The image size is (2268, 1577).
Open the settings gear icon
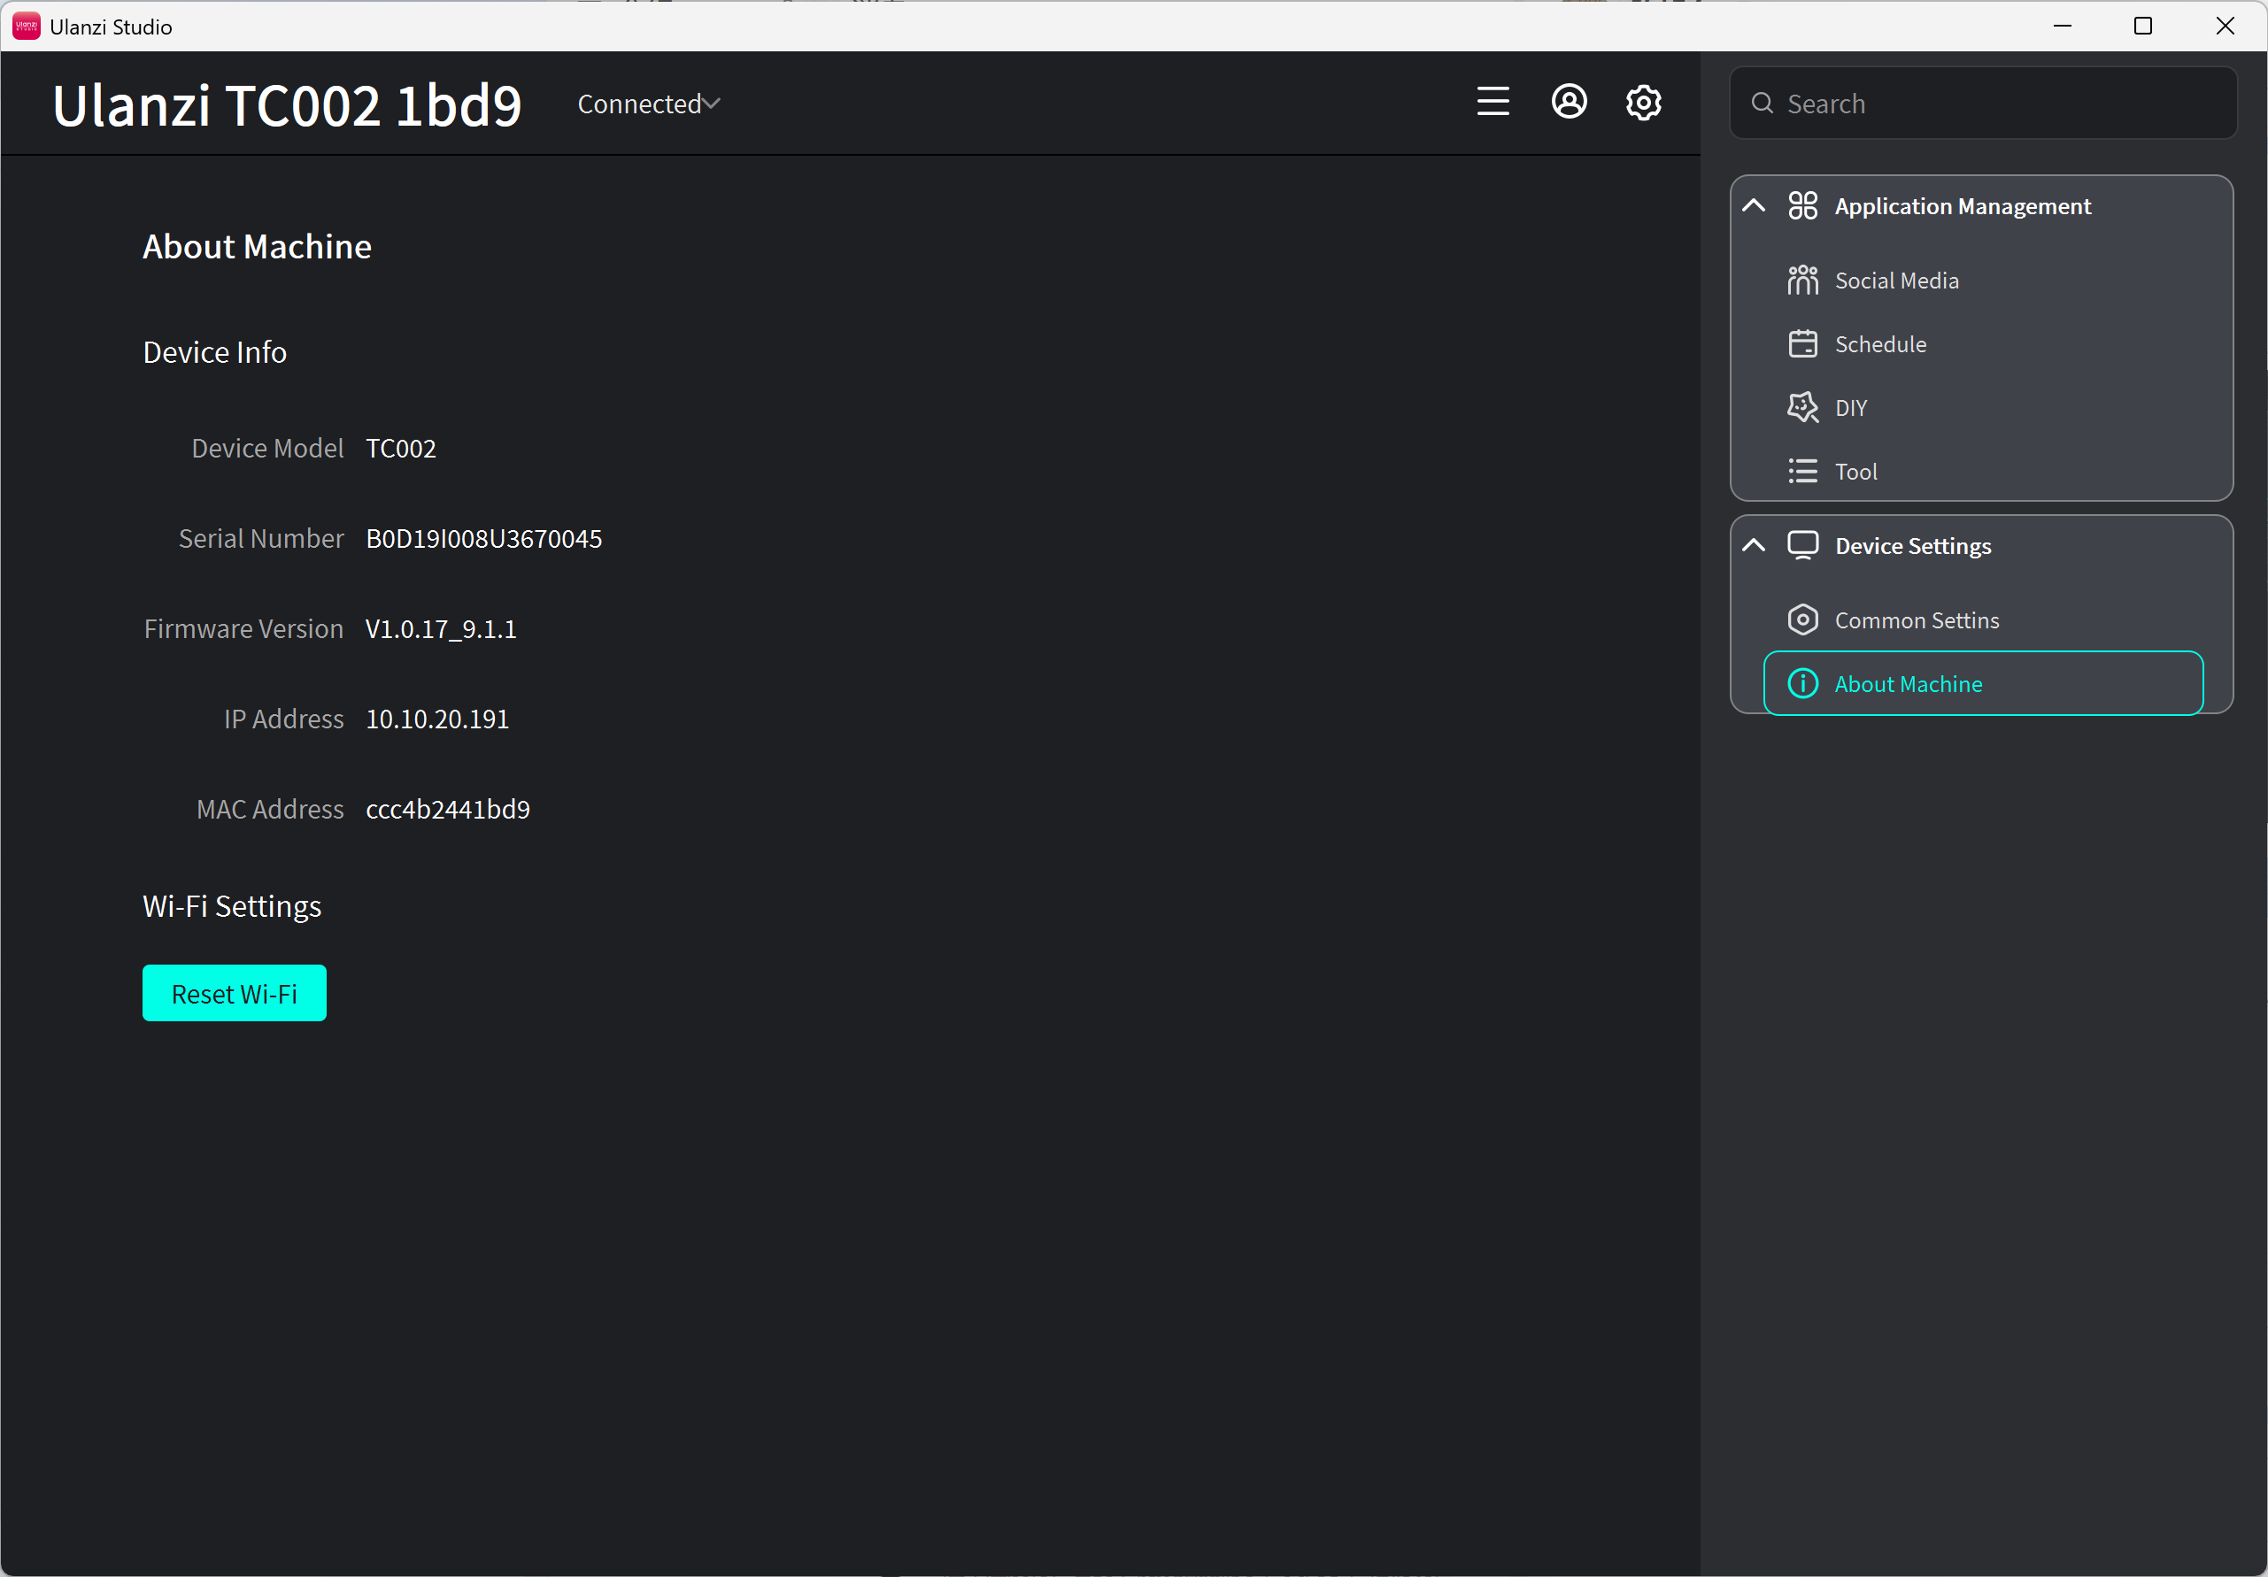coord(1644,102)
